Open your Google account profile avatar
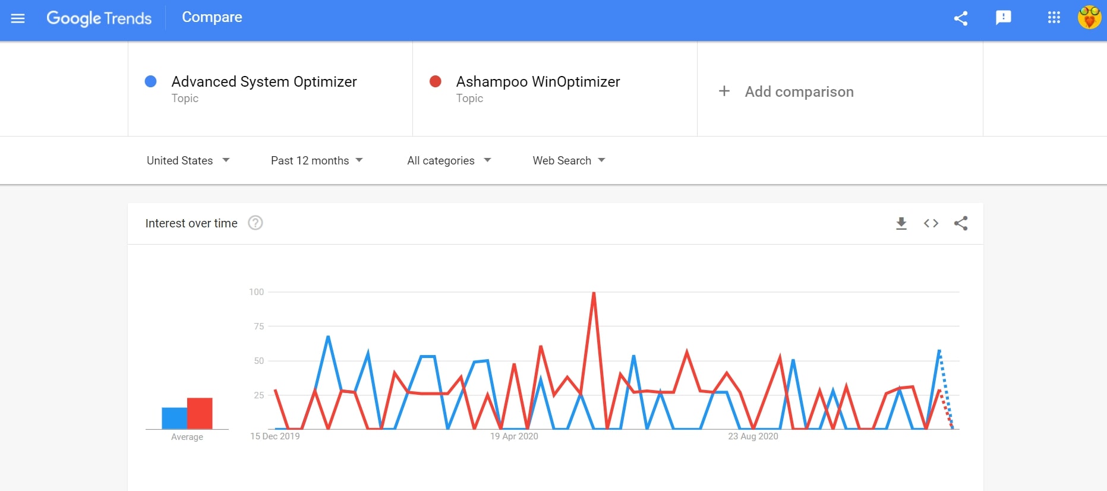This screenshot has width=1107, height=491. point(1089,18)
